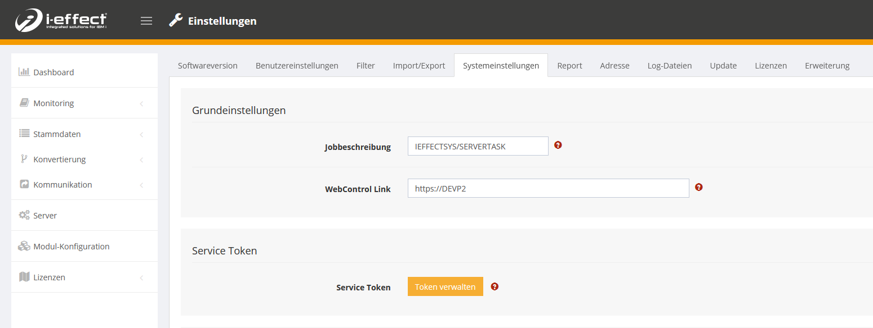
Task: Expand the Kommunikation menu arrow
Action: coord(141,185)
